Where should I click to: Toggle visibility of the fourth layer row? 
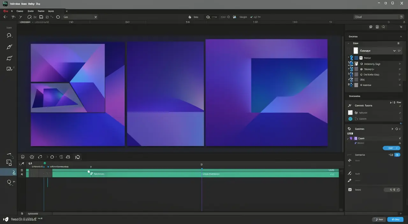pos(352,74)
